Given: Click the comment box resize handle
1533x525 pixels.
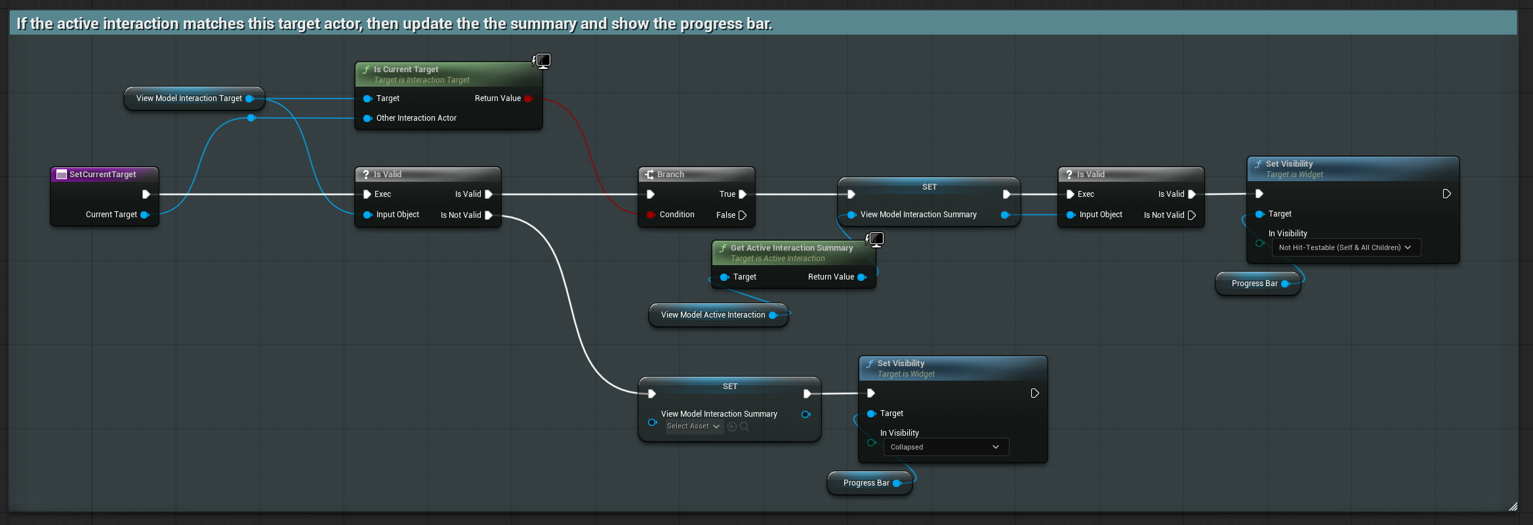Looking at the screenshot, I should 1513,506.
